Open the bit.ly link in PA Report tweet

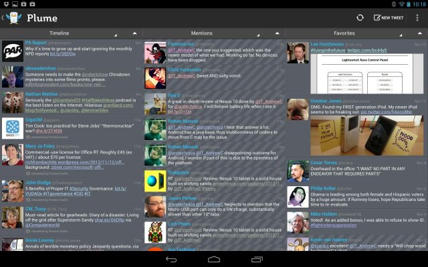[63, 54]
